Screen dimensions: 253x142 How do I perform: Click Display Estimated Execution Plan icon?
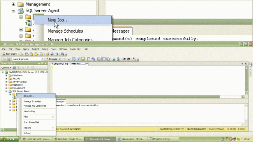[74, 59]
